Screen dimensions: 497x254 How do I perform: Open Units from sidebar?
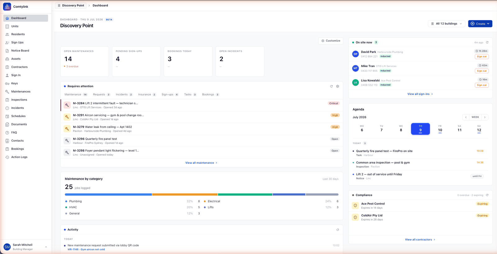click(25, 26)
